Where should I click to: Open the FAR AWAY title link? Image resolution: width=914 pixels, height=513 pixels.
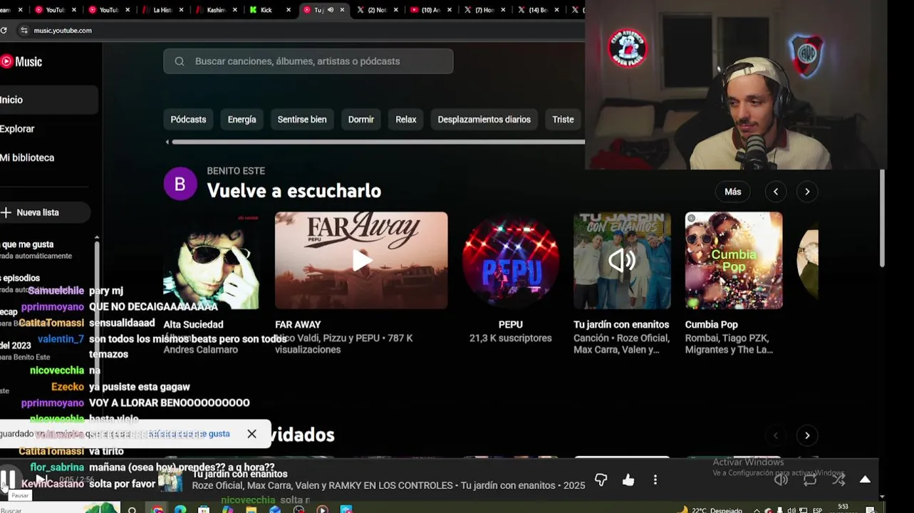[x=298, y=324]
